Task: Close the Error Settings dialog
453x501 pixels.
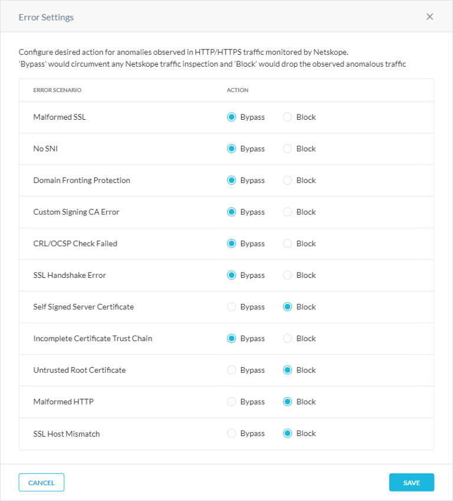Action: click(x=430, y=17)
